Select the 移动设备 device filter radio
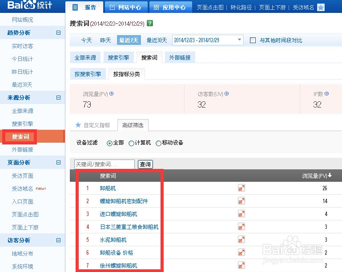 point(159,143)
